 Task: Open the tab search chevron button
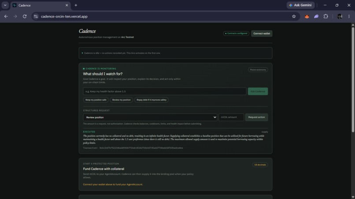coord(5,5)
